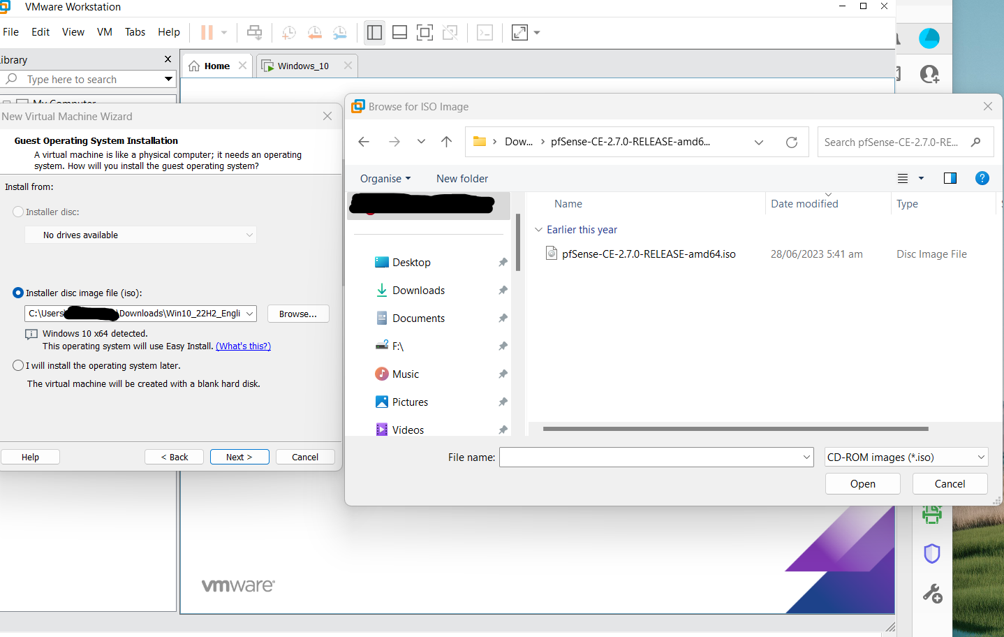Open the File menu
This screenshot has height=637, width=1004.
10,32
